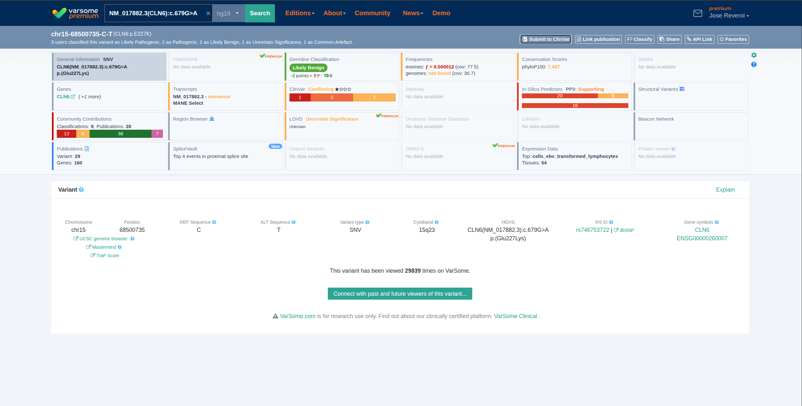Go to the Demo menu item
This screenshot has height=406, width=802.
[441, 13]
